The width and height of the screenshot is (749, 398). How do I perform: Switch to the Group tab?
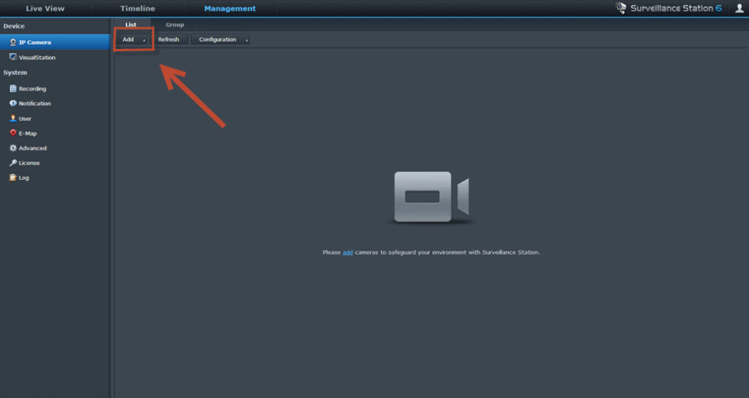tap(175, 25)
